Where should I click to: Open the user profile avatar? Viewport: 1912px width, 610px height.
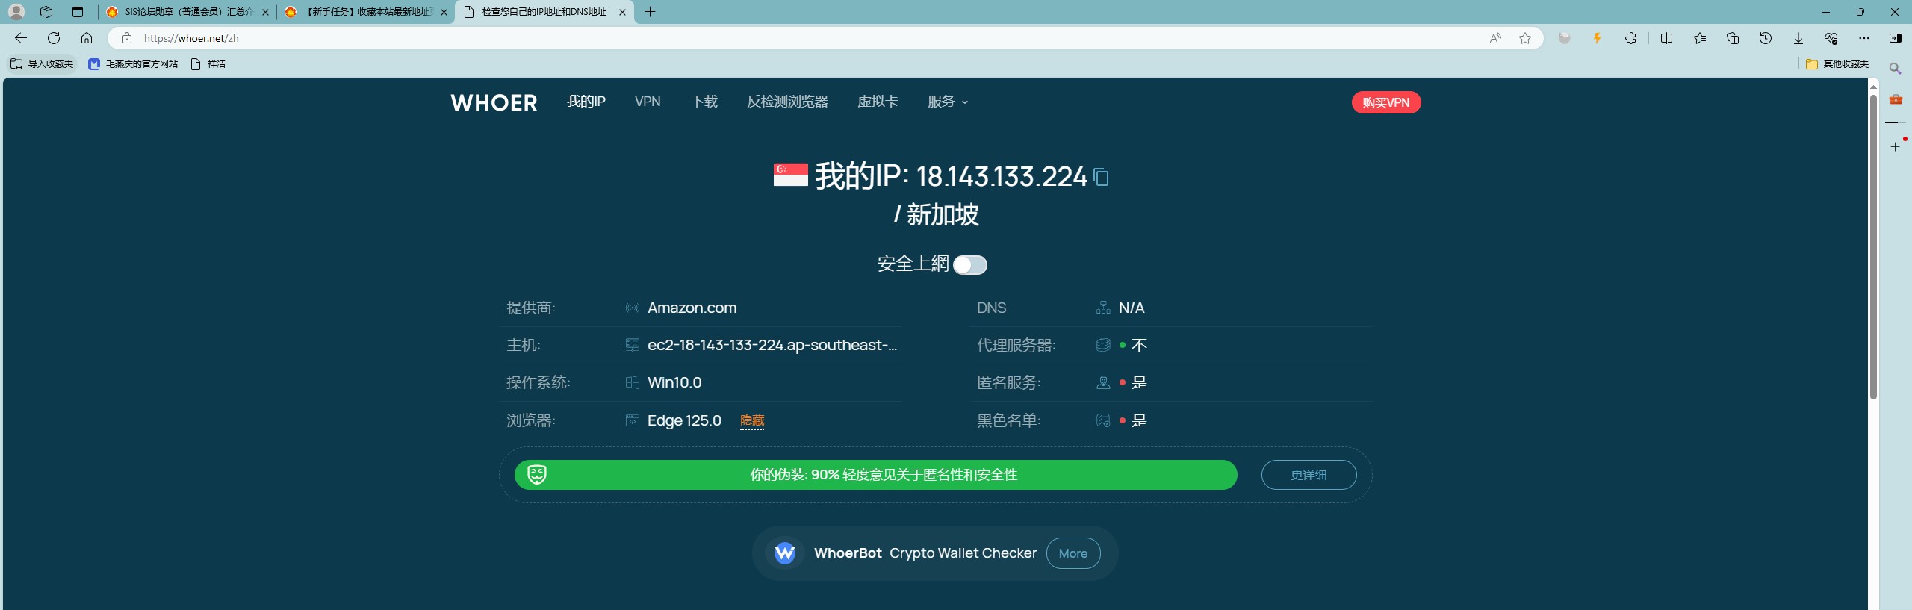16,12
